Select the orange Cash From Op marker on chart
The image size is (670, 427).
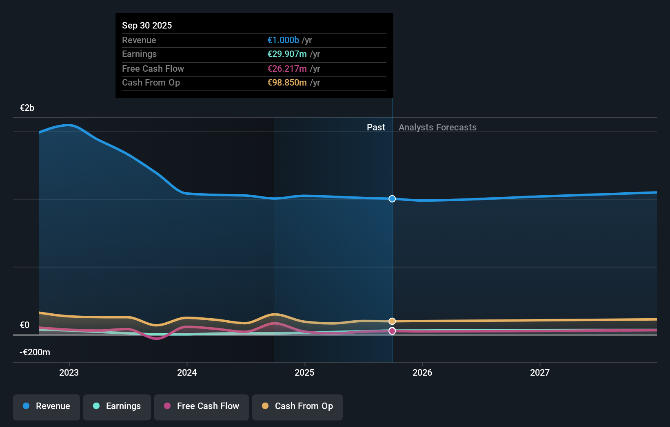392,321
